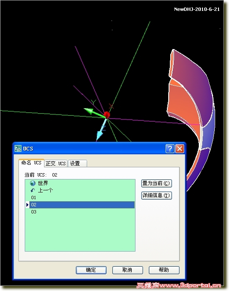Click the 当前 UCS: 02 label
The image size is (229, 291).
coord(41,175)
